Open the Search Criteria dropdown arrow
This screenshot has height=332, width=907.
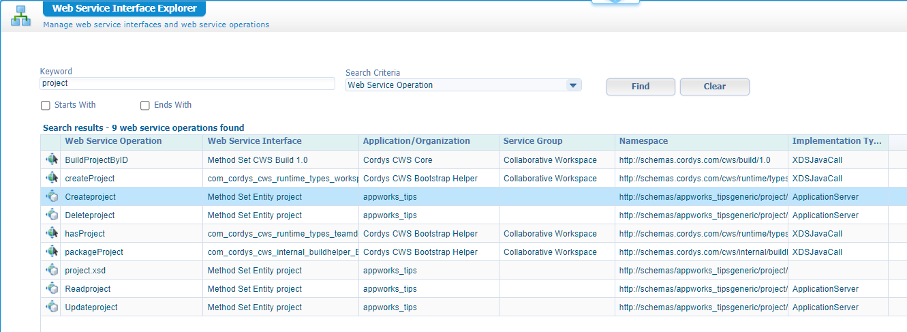[573, 85]
